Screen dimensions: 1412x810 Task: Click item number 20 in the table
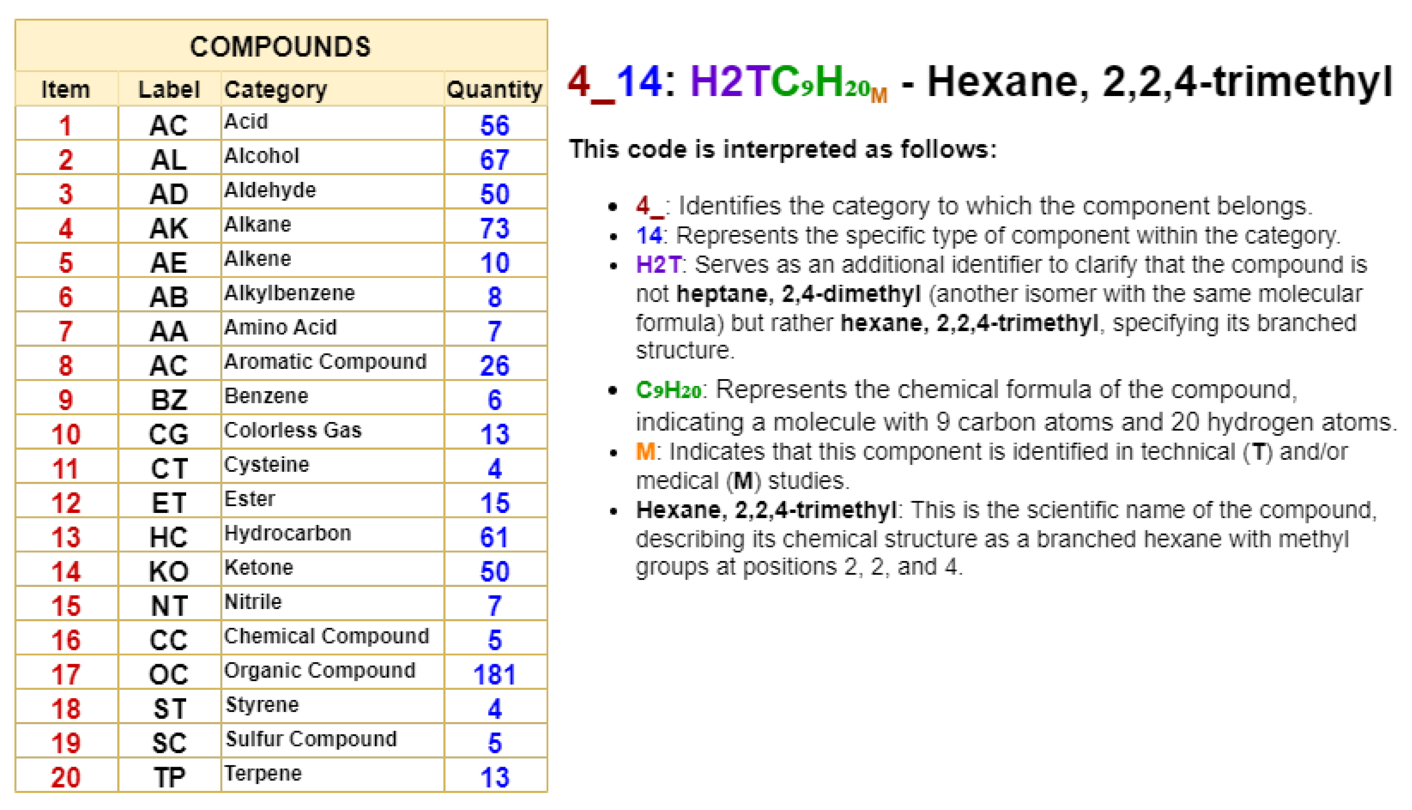(x=65, y=777)
